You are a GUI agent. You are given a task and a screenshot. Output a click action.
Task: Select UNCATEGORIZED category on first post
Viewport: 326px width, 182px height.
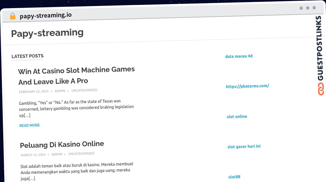(x=84, y=90)
